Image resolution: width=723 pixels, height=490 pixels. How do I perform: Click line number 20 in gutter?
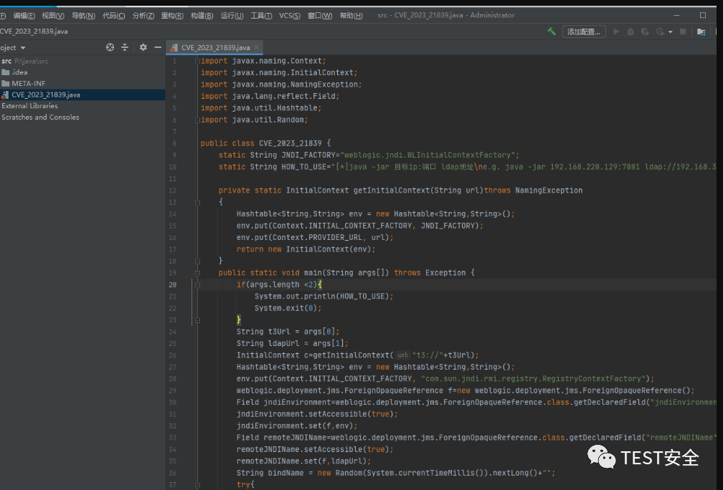(x=172, y=284)
